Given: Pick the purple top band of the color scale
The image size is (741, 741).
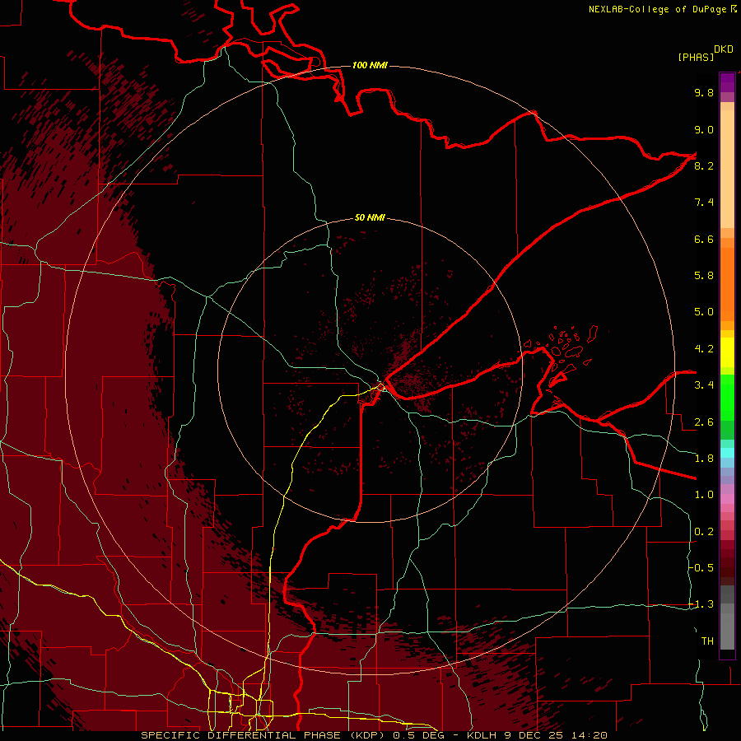Looking at the screenshot, I should 727,82.
